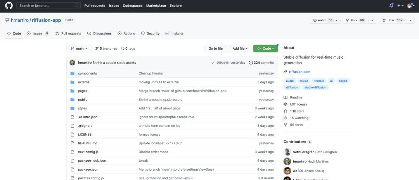The height and width of the screenshot is (180, 419).
Task: Open the public folder
Action: (x=83, y=99)
